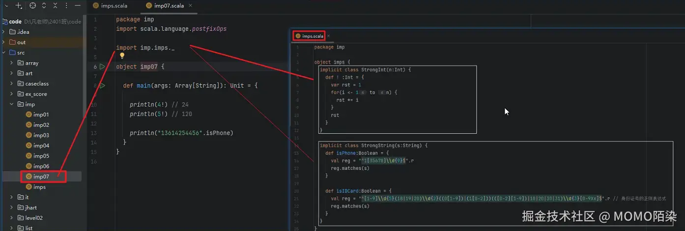The image size is (685, 231).
Task: Close the imp07.scala tab
Action: pos(190,6)
